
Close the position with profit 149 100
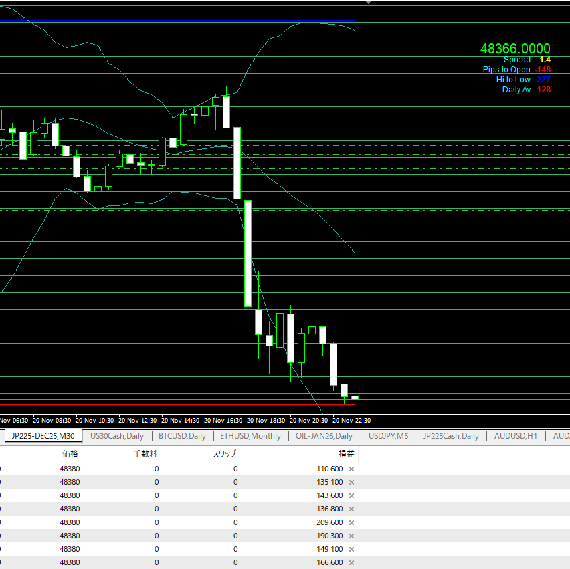click(x=351, y=549)
